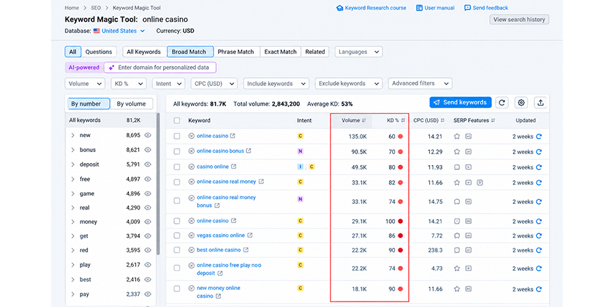Open the United States database selector

(x=119, y=31)
